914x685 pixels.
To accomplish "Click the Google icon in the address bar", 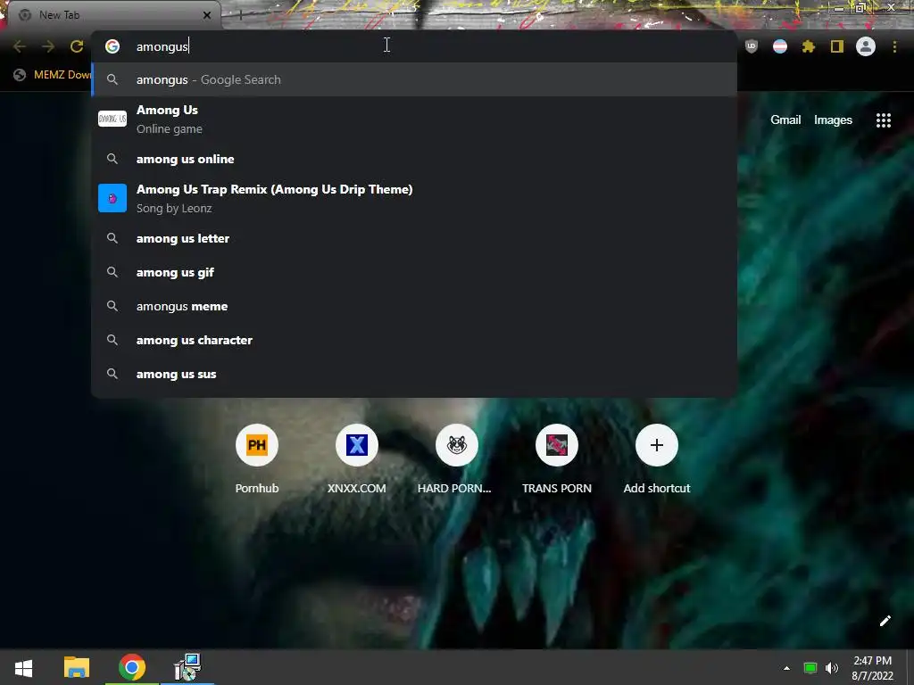I will (x=112, y=46).
